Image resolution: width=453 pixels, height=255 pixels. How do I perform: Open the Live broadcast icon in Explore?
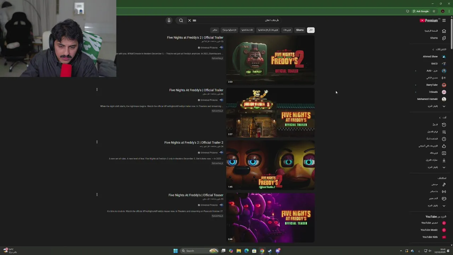444,192
